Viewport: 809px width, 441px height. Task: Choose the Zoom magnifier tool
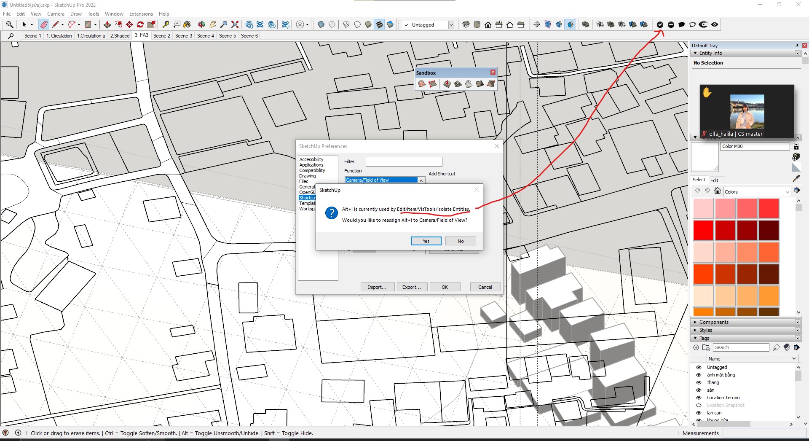(x=224, y=24)
